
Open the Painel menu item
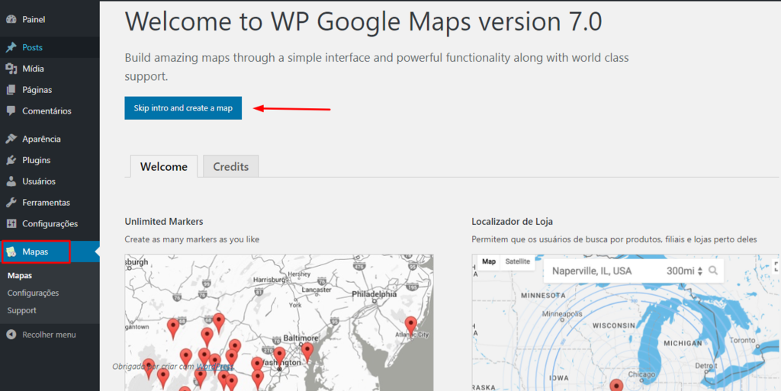point(50,19)
